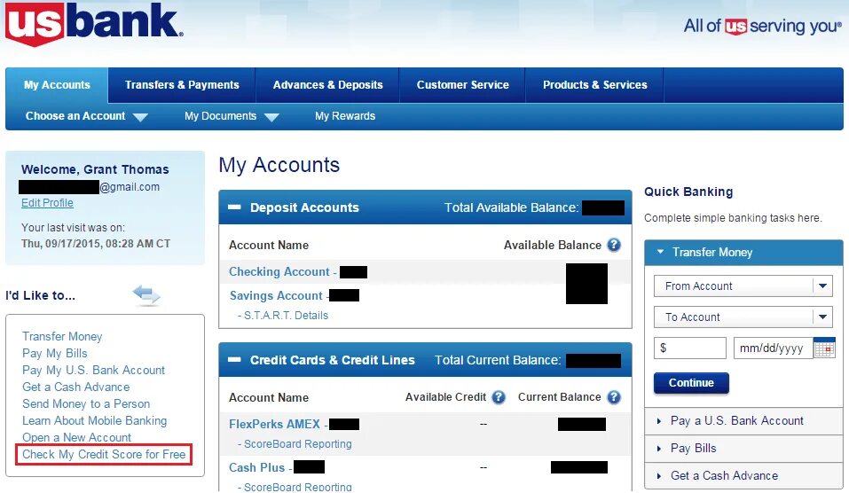
Task: Click Get a Cash Advance sidebar link
Action: (x=75, y=387)
